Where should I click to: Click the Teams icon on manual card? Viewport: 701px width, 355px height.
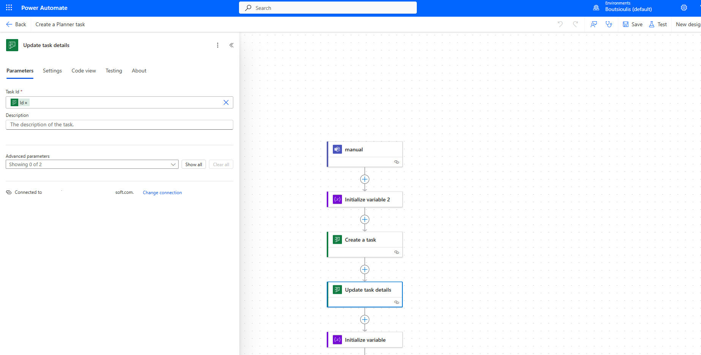tap(337, 149)
